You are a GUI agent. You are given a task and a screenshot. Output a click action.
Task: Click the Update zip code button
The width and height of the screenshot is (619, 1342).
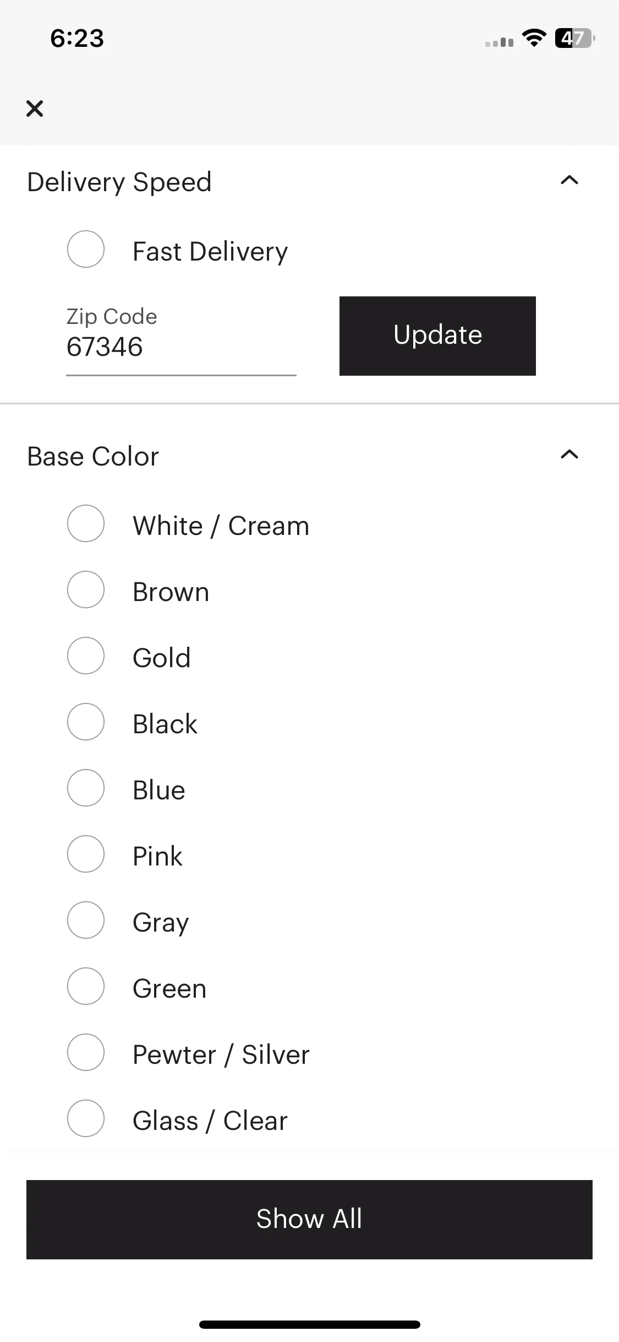tap(437, 336)
